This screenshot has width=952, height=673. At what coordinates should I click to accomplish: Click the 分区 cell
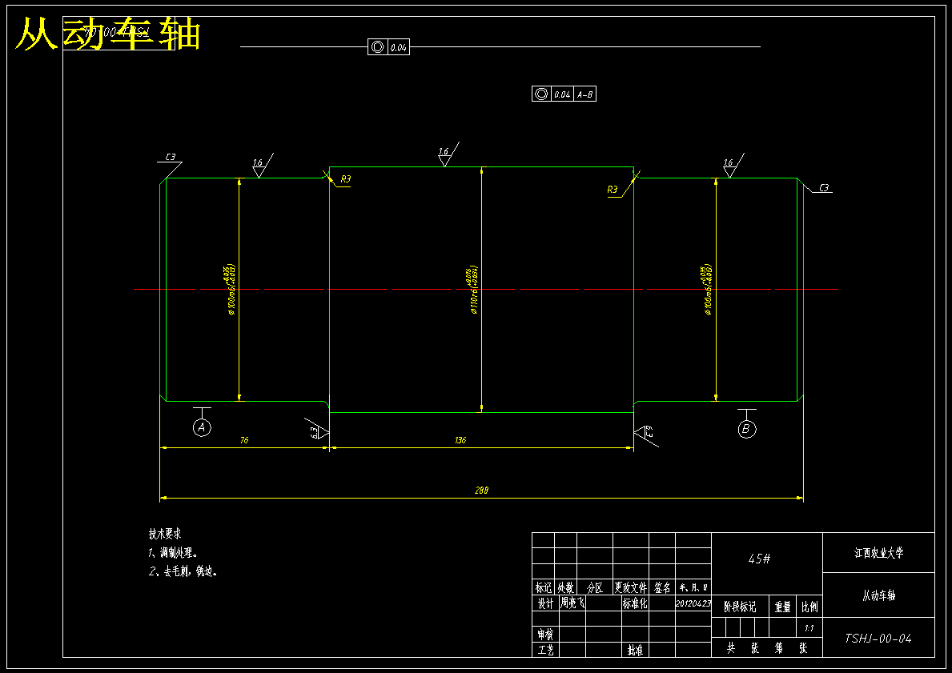click(595, 587)
